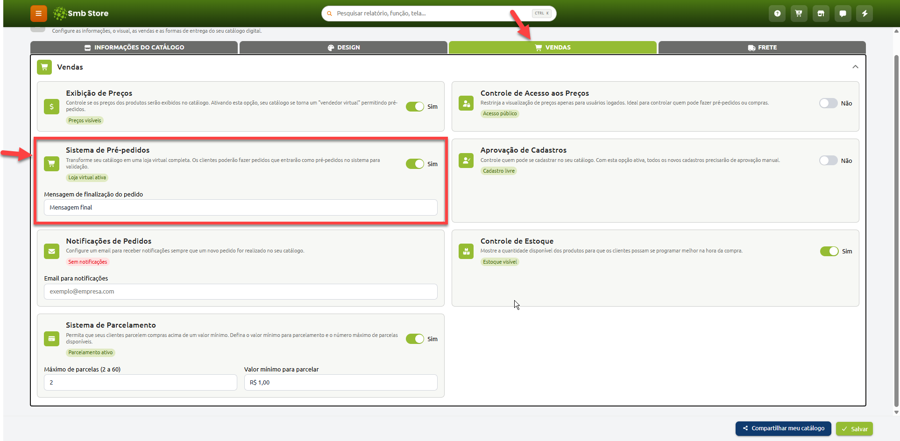Screen dimensions: 900x441
Task: Click the Smb Store logo
Action: [80, 14]
